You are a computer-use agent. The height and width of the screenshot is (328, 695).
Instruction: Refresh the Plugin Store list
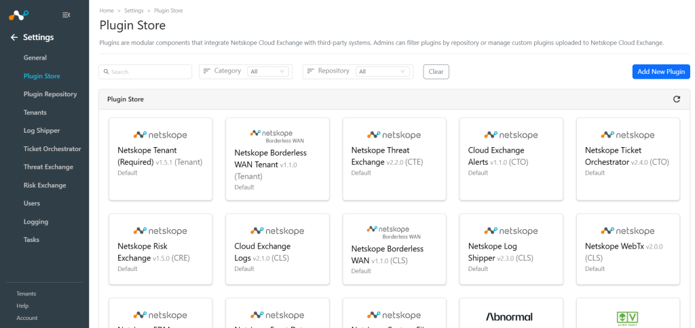[x=677, y=99]
